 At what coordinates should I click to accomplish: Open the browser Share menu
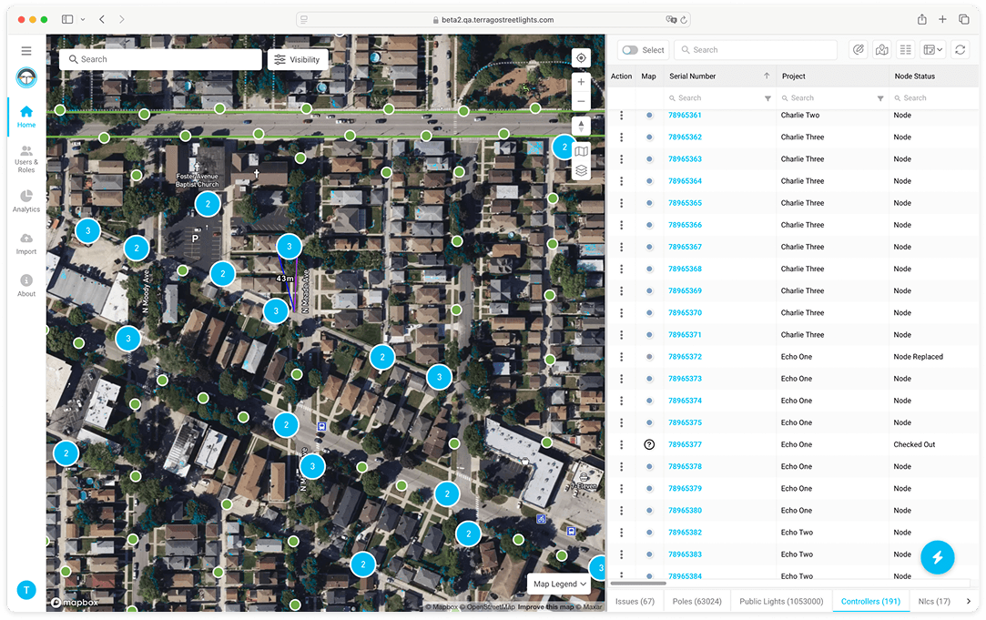pos(922,19)
